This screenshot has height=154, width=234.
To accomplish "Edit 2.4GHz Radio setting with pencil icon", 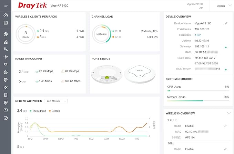I will (x=225, y=126).
